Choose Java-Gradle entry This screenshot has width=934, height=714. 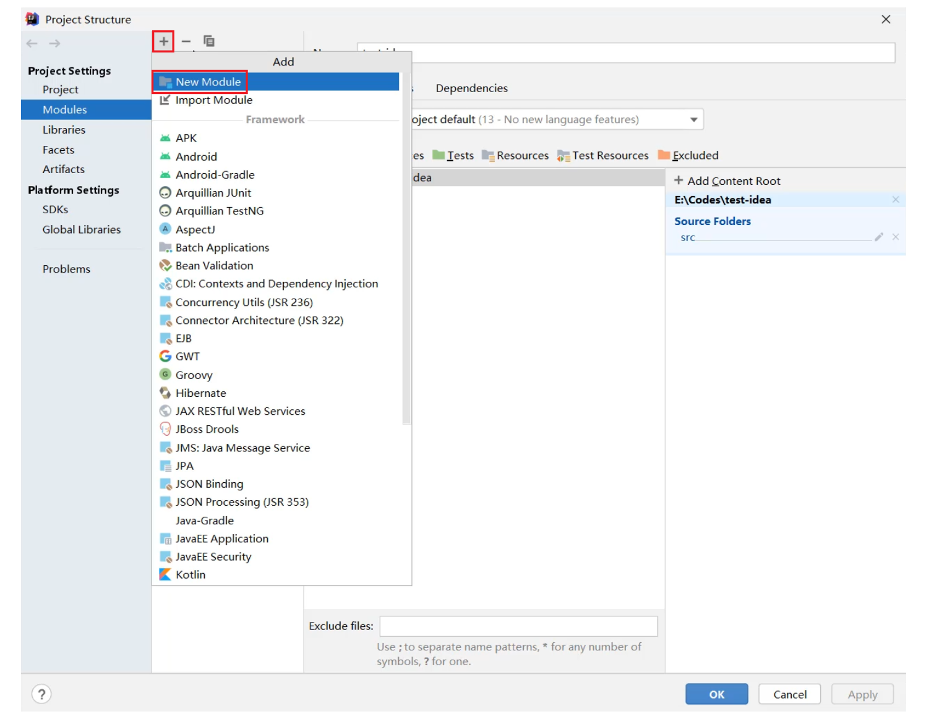[x=276, y=521]
